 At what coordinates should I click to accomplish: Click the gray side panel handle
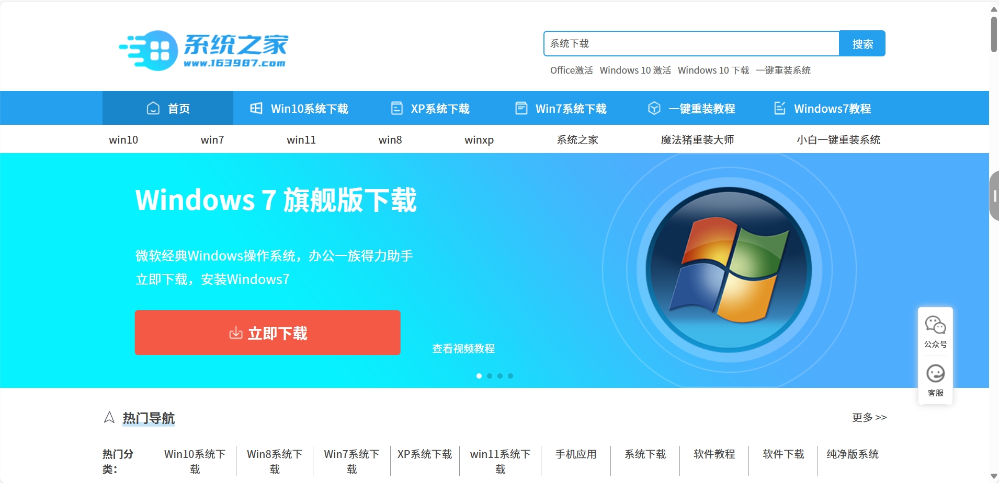click(x=994, y=196)
